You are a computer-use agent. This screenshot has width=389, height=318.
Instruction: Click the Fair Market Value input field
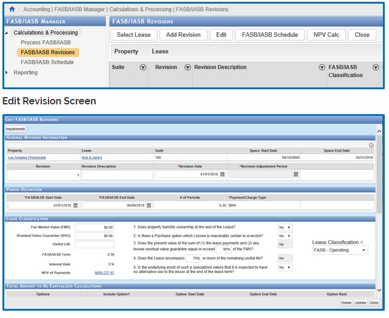[95, 227]
